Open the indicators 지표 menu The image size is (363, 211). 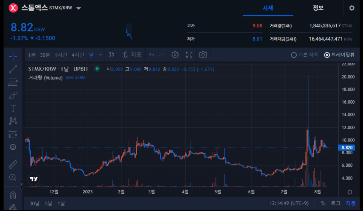pos(132,55)
